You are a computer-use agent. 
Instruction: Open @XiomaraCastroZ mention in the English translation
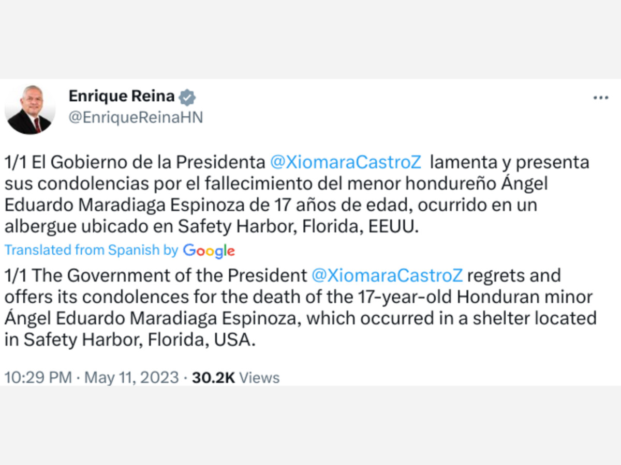388,275
